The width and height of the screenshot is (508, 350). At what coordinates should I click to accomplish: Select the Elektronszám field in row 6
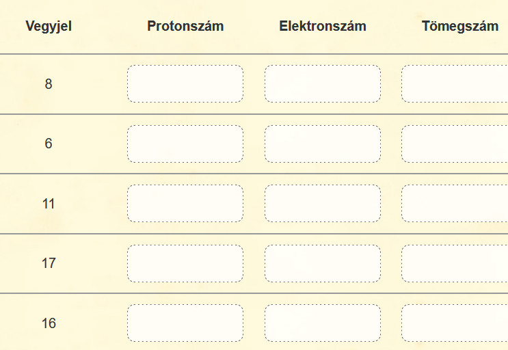(323, 144)
